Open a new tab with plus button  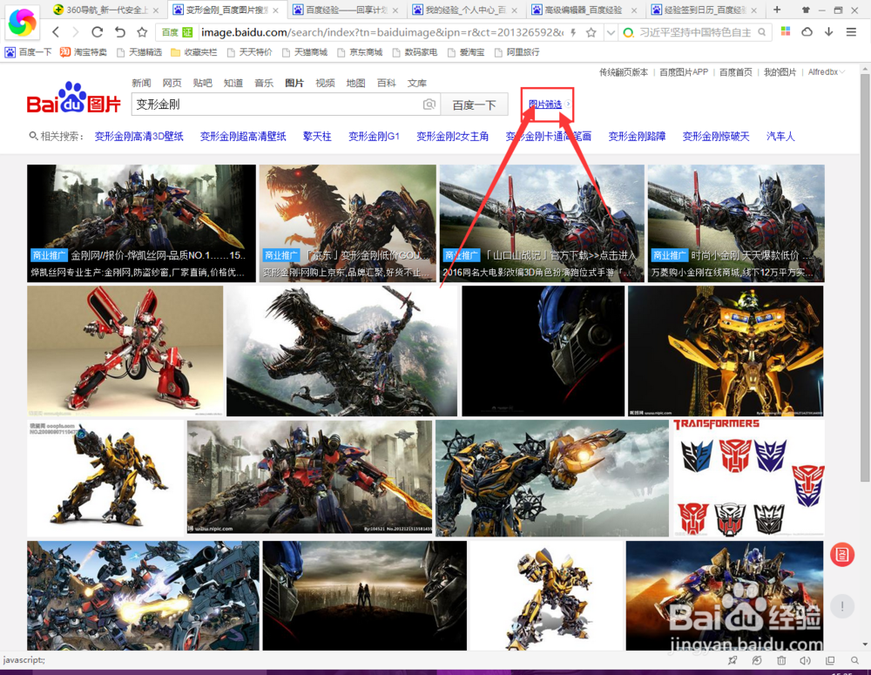click(777, 10)
